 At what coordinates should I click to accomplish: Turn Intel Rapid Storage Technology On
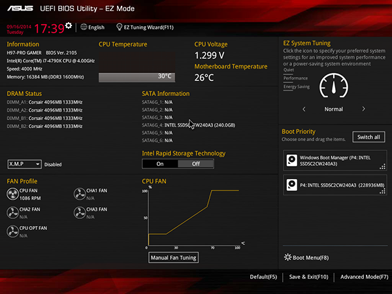coord(160,164)
